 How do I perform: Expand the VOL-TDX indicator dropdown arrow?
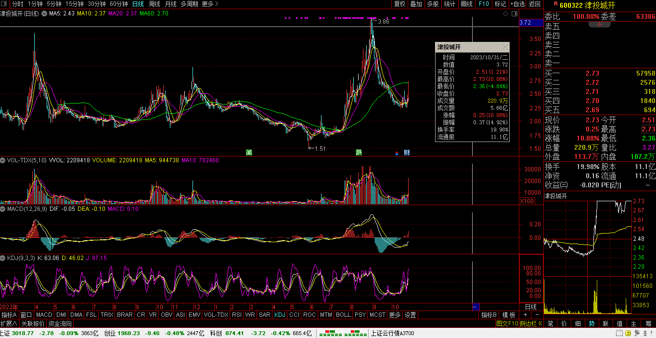(3, 160)
